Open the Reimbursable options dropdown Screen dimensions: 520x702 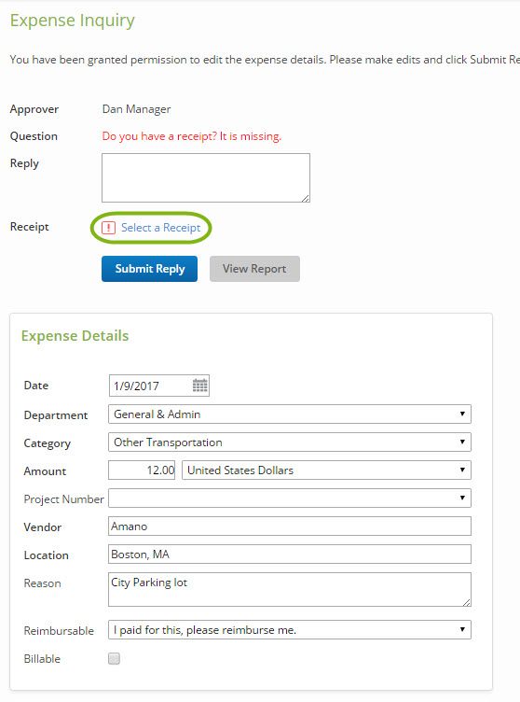point(290,630)
